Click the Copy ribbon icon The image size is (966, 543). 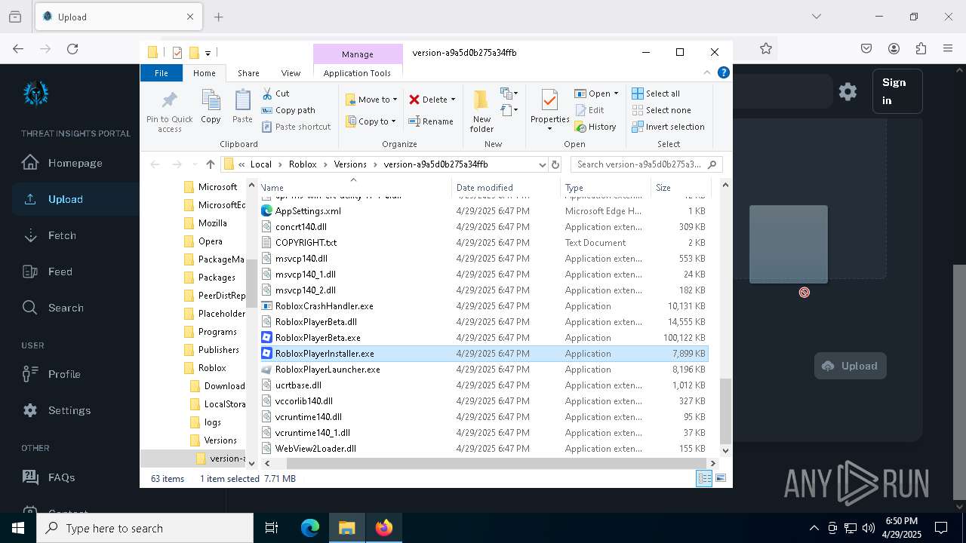coord(211,106)
